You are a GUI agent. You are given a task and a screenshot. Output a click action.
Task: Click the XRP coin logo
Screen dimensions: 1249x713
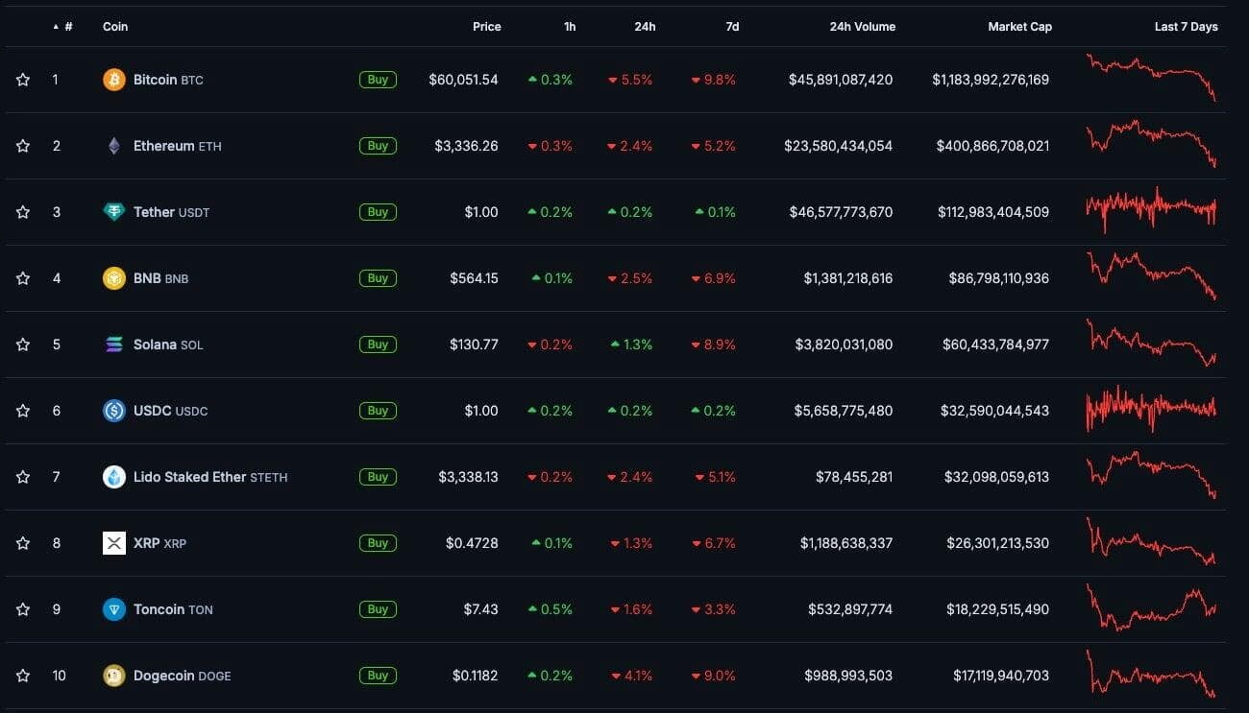114,543
